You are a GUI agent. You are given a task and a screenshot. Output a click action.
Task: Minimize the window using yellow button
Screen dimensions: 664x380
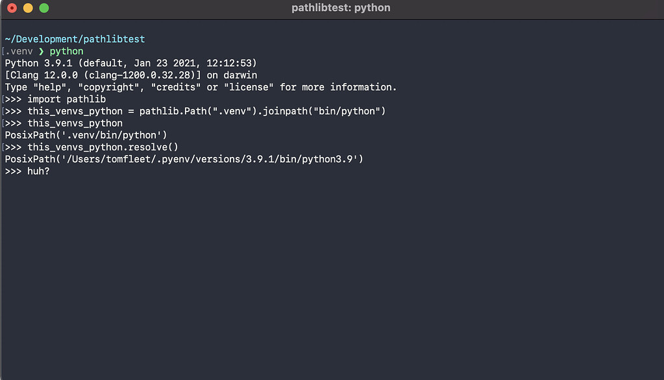27,8
